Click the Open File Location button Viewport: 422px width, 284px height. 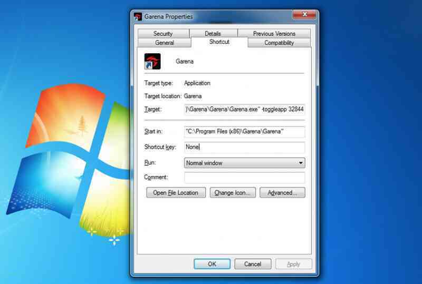[x=176, y=193]
